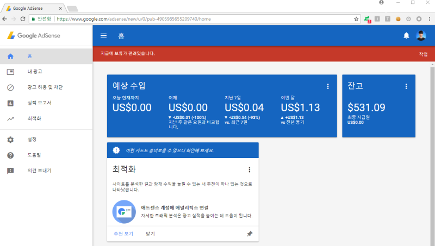Select 광고 허용 및 차단 menu item

(x=46, y=87)
